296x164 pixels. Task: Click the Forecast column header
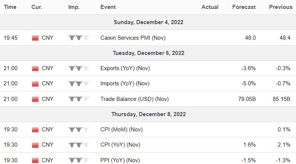pos(244,7)
